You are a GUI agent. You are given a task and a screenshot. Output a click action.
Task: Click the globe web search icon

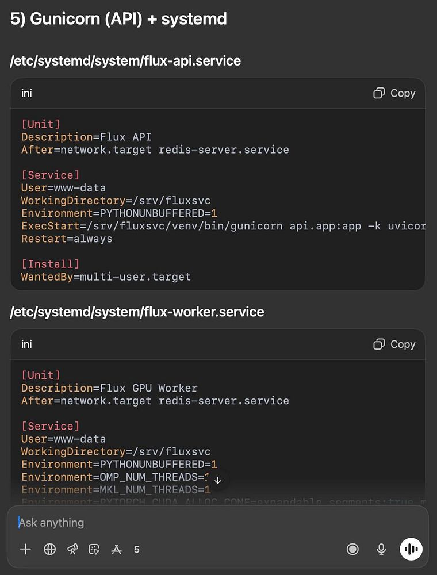pyautogui.click(x=50, y=549)
